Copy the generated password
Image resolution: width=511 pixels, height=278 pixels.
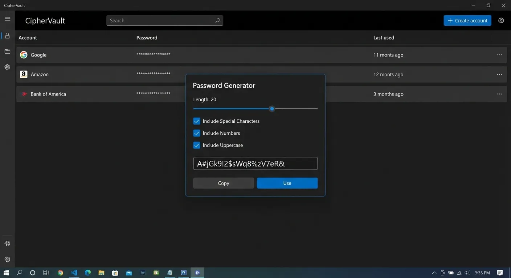click(223, 183)
